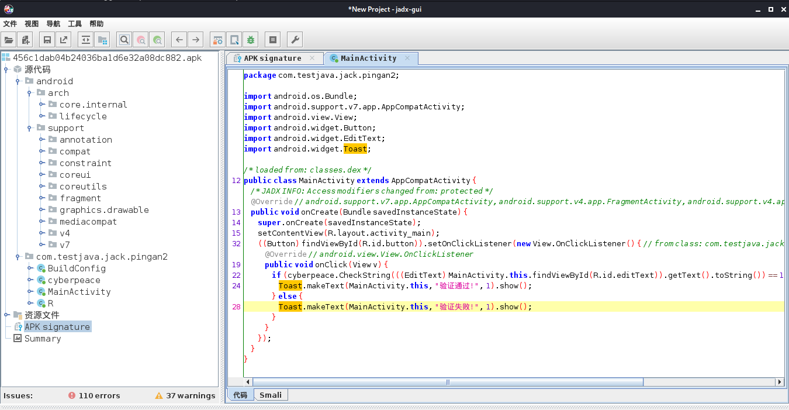The width and height of the screenshot is (789, 410).
Task: Switch to the APK signature tab
Action: click(x=272, y=58)
